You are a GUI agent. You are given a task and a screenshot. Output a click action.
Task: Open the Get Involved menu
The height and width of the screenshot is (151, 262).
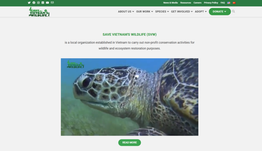tap(182, 11)
